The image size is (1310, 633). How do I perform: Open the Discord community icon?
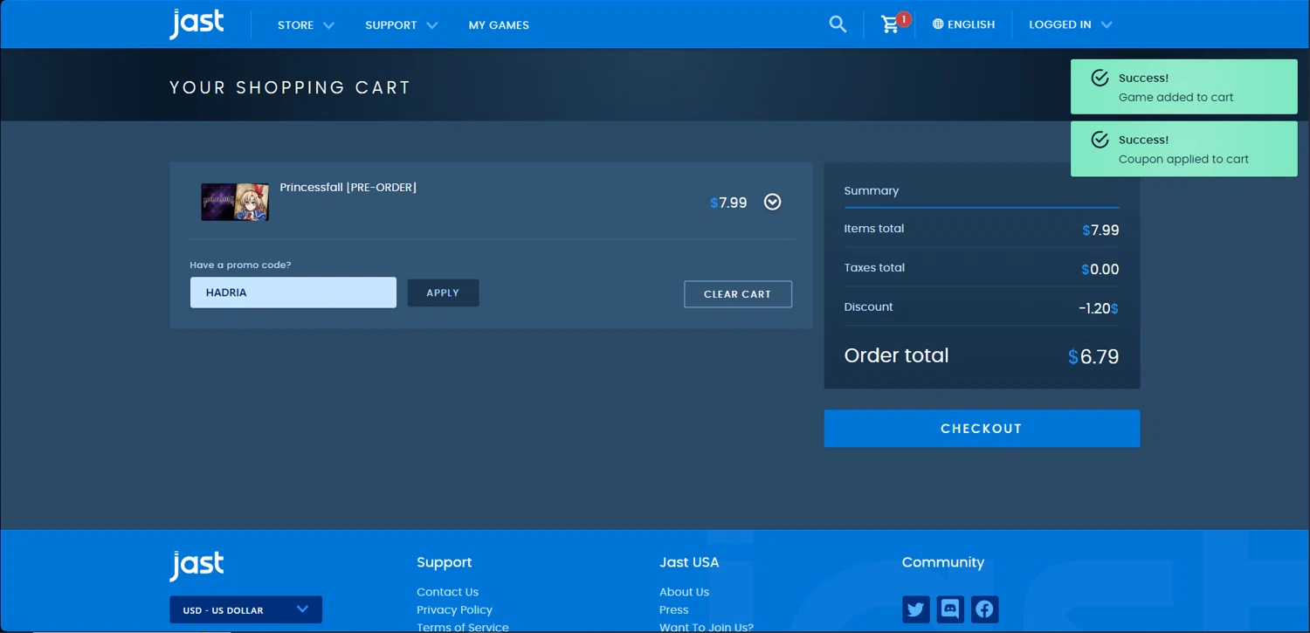[x=950, y=609]
